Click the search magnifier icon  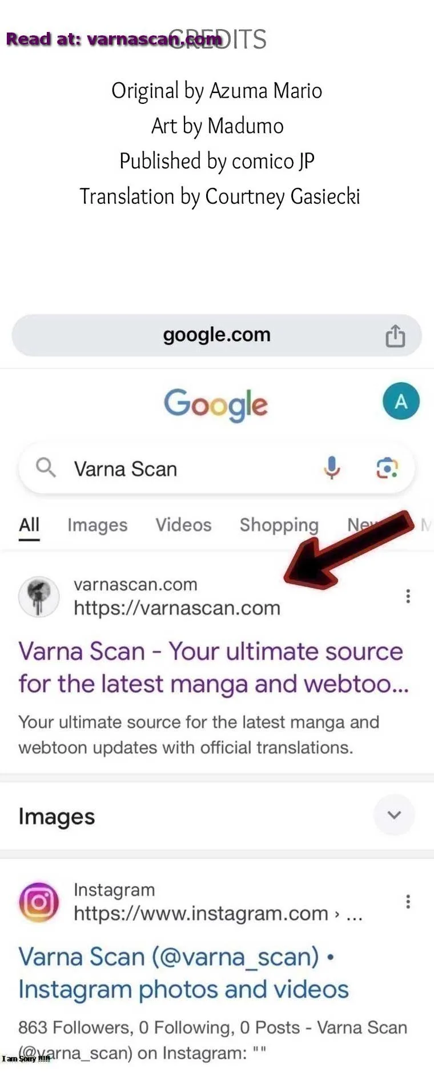click(46, 468)
